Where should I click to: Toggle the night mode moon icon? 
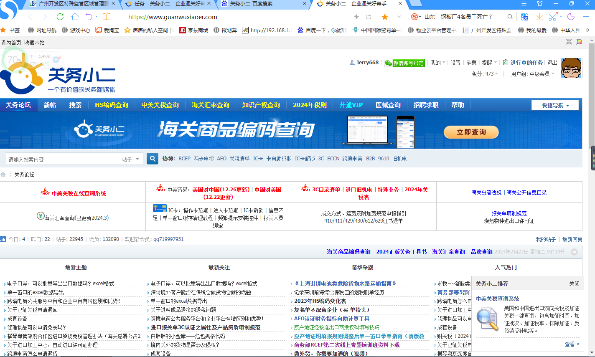coord(571,17)
